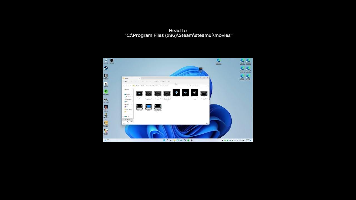The height and width of the screenshot is (200, 356).
Task: Open Downloads in the navigation pane
Action: pos(128,97)
